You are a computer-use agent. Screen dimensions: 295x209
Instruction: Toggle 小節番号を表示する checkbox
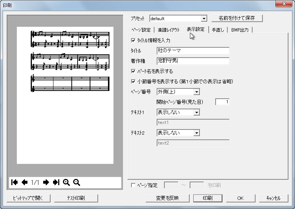(133, 81)
